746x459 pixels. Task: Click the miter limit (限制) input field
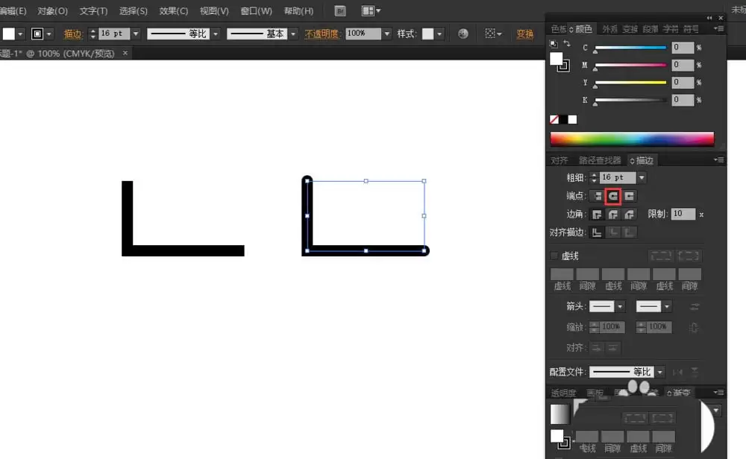(683, 215)
